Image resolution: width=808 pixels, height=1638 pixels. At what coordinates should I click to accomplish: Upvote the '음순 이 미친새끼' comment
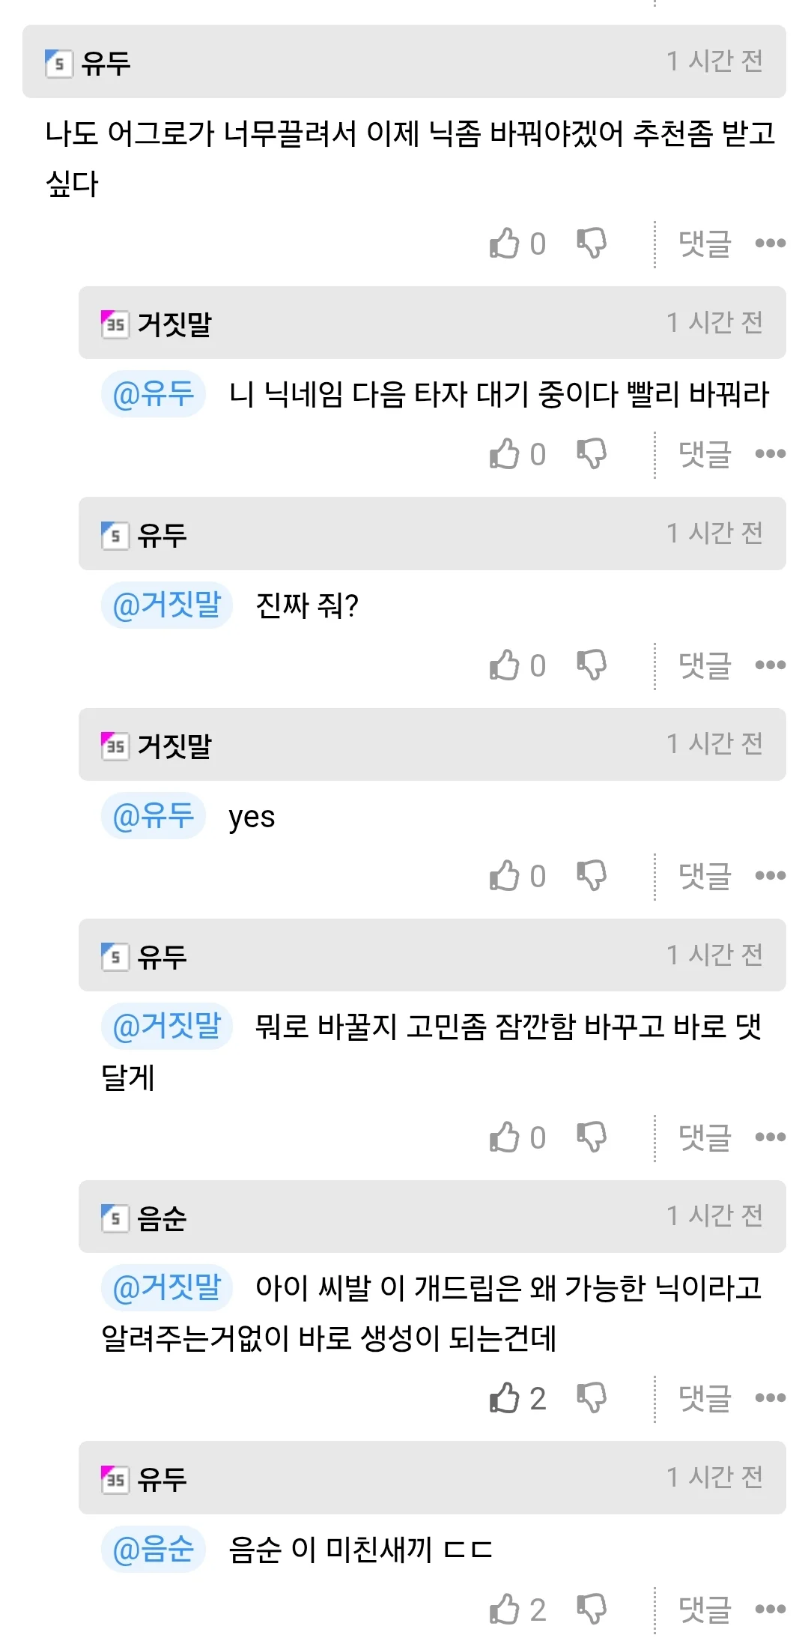pyautogui.click(x=505, y=1610)
